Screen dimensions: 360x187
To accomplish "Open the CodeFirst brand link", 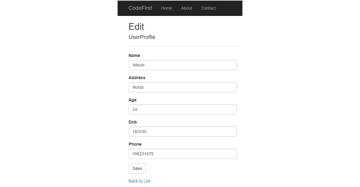I will pyautogui.click(x=140, y=8).
